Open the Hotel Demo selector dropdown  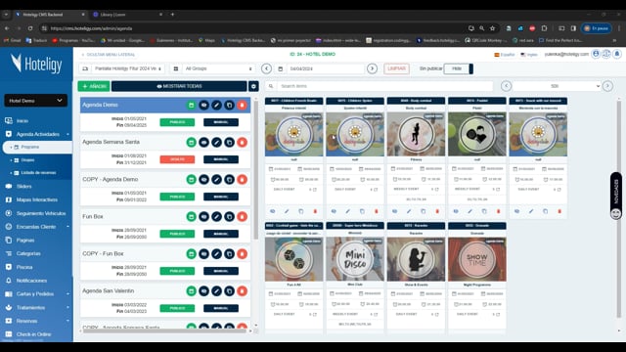click(x=35, y=101)
